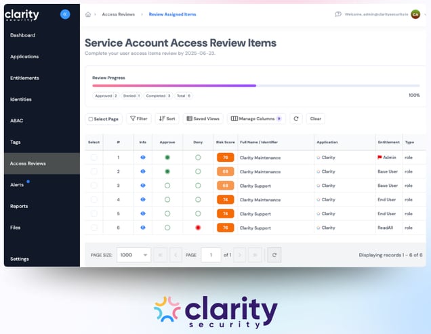Click the CA user avatar

pyautogui.click(x=415, y=14)
